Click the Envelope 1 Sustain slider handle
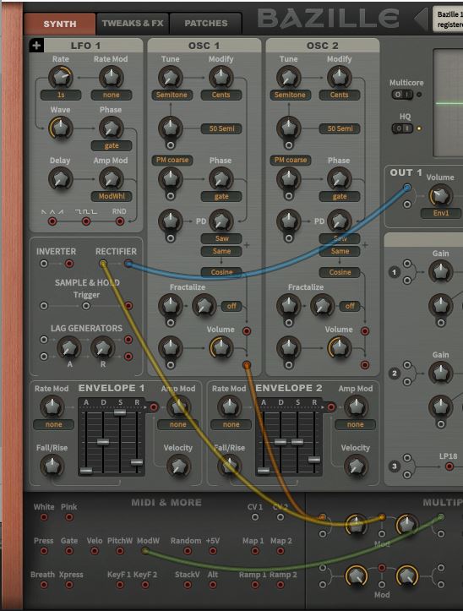This screenshot has height=611, width=463. click(x=120, y=412)
